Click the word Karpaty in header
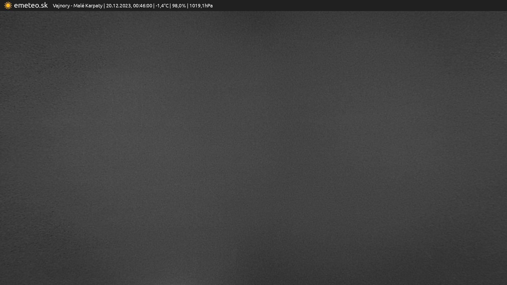Screen dimensions: 507x285 point(93,6)
